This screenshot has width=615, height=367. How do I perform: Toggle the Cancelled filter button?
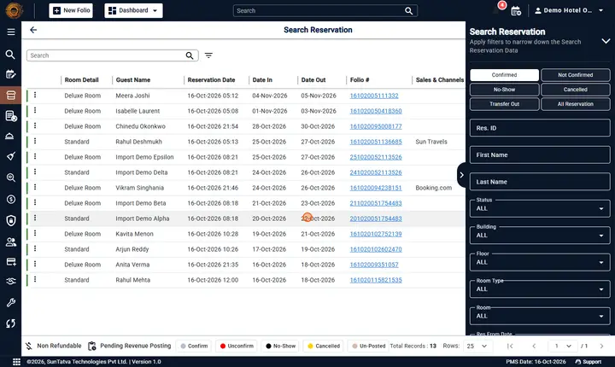tap(576, 90)
